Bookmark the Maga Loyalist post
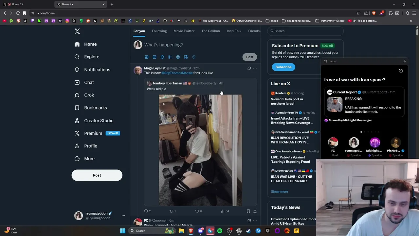The width and height of the screenshot is (419, 236). click(x=248, y=211)
